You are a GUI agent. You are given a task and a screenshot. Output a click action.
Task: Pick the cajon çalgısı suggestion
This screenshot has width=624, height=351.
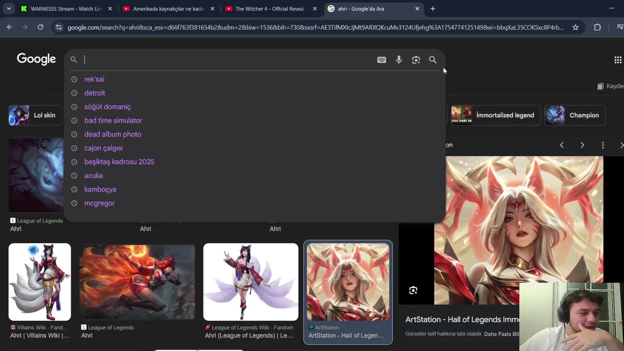pyautogui.click(x=103, y=148)
